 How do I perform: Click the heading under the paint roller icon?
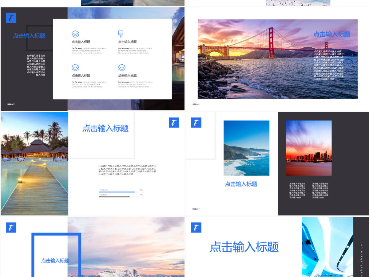pyautogui.click(x=127, y=42)
